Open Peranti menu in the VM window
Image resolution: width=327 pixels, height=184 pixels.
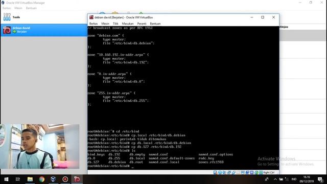(142, 24)
